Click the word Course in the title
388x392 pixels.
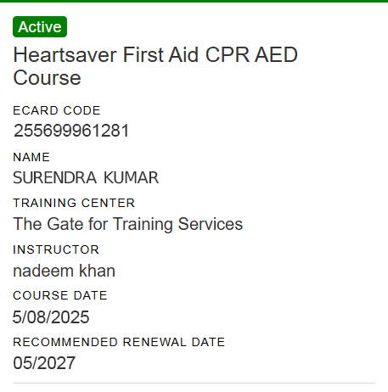coord(47,78)
